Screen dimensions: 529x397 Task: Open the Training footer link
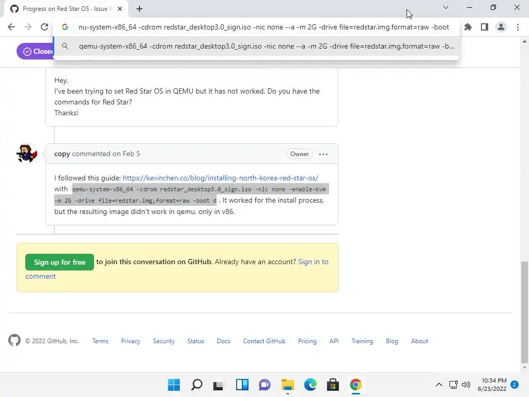362,341
